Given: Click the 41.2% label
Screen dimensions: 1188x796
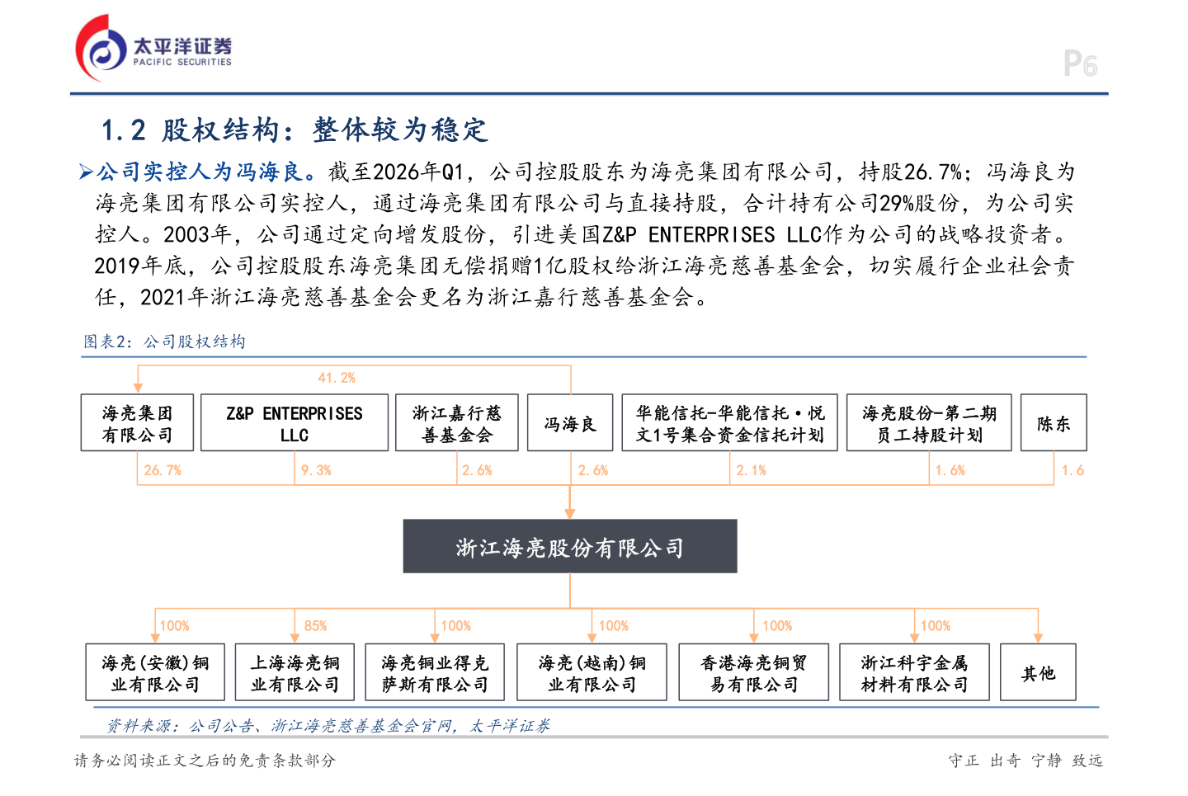Looking at the screenshot, I should point(337,378).
